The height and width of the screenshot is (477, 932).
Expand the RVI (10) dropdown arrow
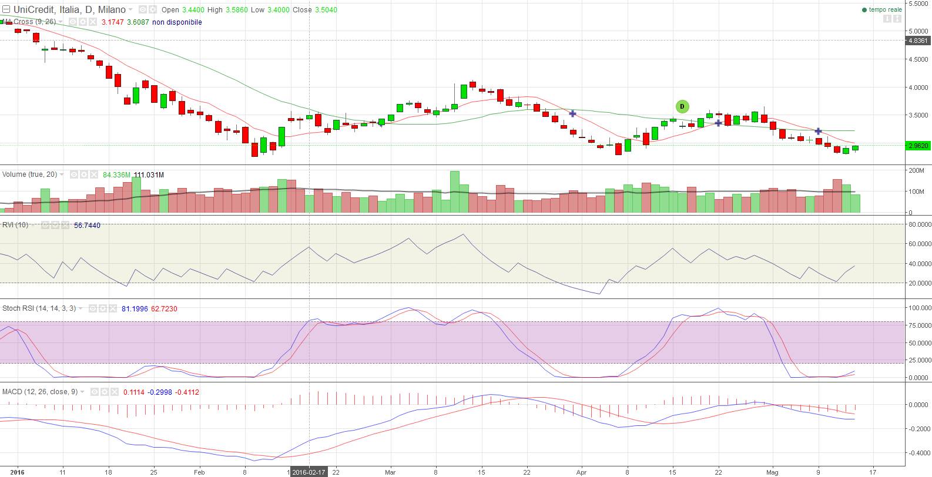pyautogui.click(x=32, y=224)
